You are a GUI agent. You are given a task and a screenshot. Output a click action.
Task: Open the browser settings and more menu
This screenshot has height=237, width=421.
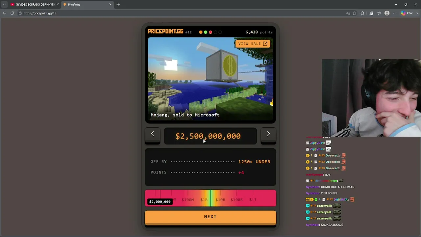pos(395,13)
